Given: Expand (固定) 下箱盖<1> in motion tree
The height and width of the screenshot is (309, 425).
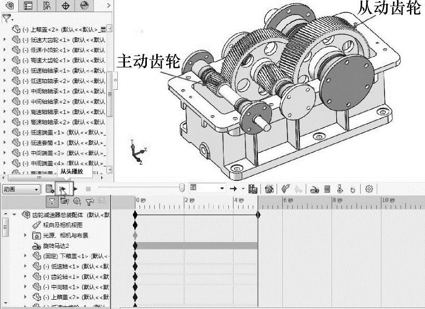Looking at the screenshot, I should [x=25, y=256].
